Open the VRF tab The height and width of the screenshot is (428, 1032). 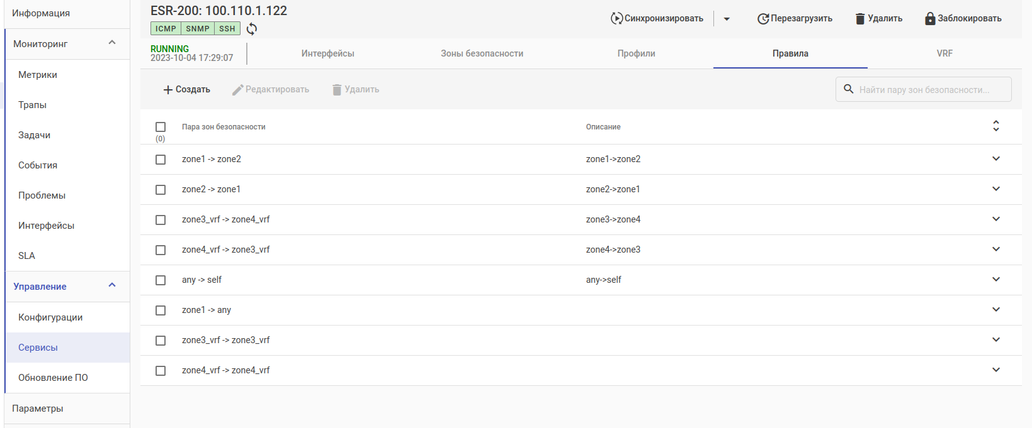944,53
